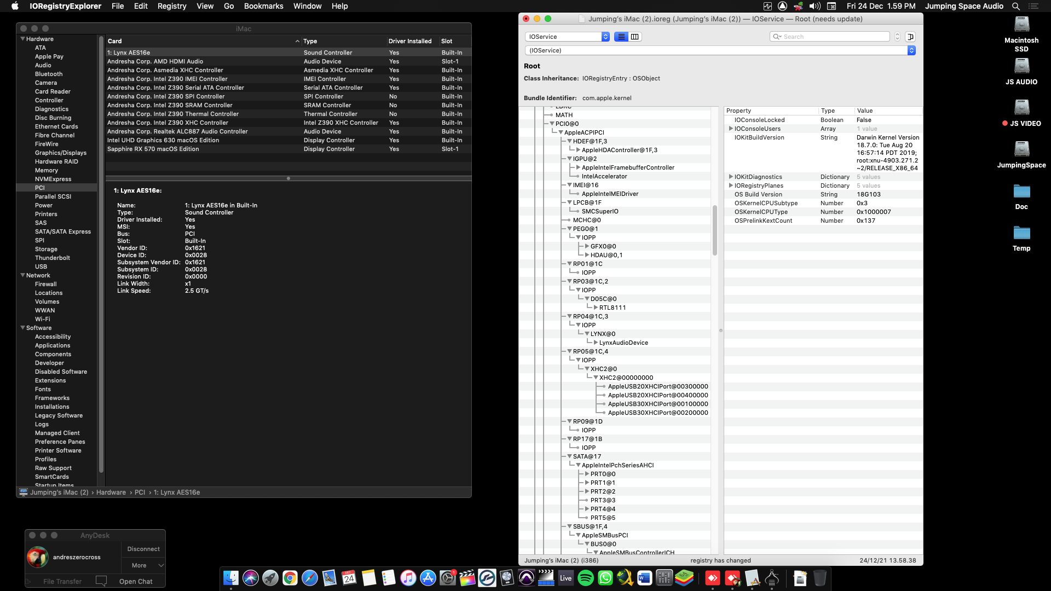Select RTL8111 in the registry tree
The height and width of the screenshot is (591, 1051).
point(613,308)
